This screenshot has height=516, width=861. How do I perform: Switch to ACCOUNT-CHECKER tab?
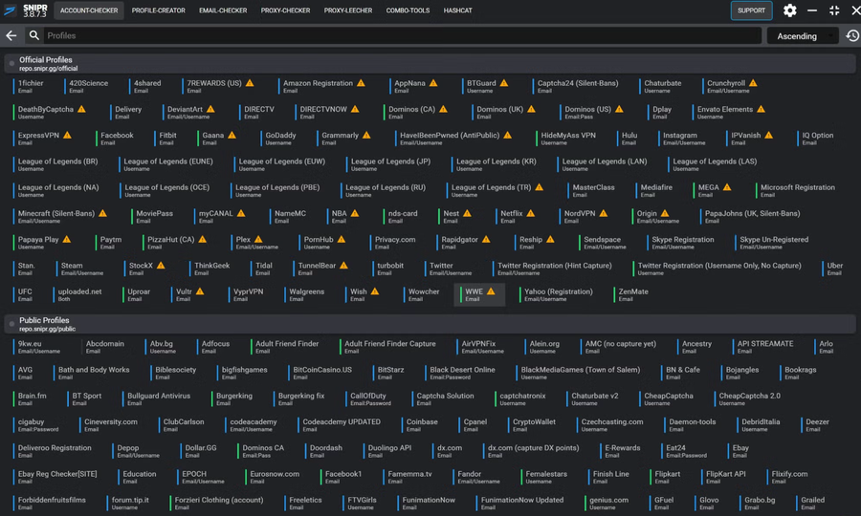tap(89, 11)
